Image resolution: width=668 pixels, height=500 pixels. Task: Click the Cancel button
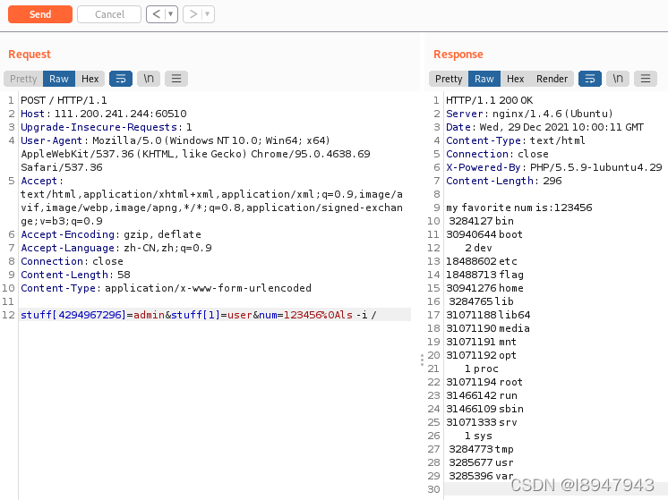pyautogui.click(x=109, y=14)
